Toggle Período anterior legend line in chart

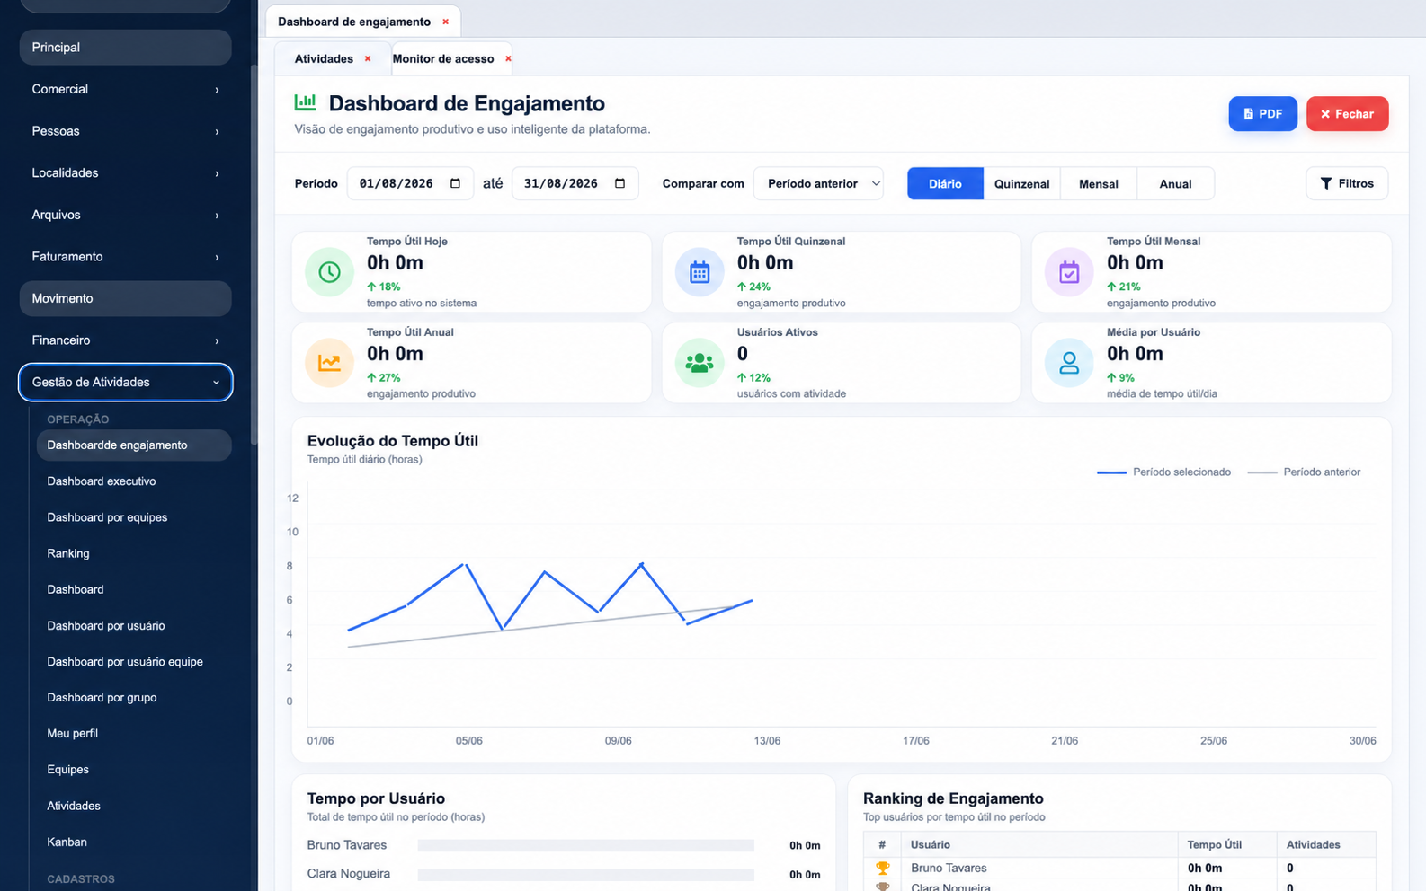[x=1304, y=472]
